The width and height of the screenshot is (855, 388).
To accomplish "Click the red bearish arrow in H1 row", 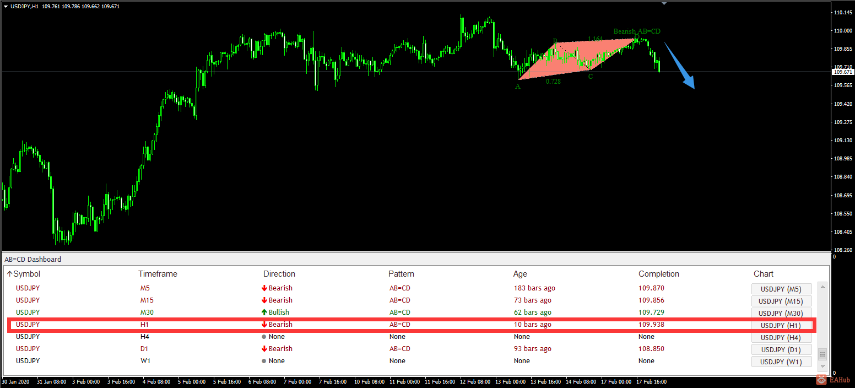I will pyautogui.click(x=264, y=325).
